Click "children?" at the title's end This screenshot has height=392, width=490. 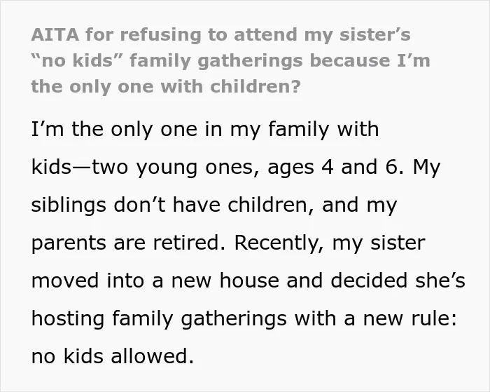255,86
